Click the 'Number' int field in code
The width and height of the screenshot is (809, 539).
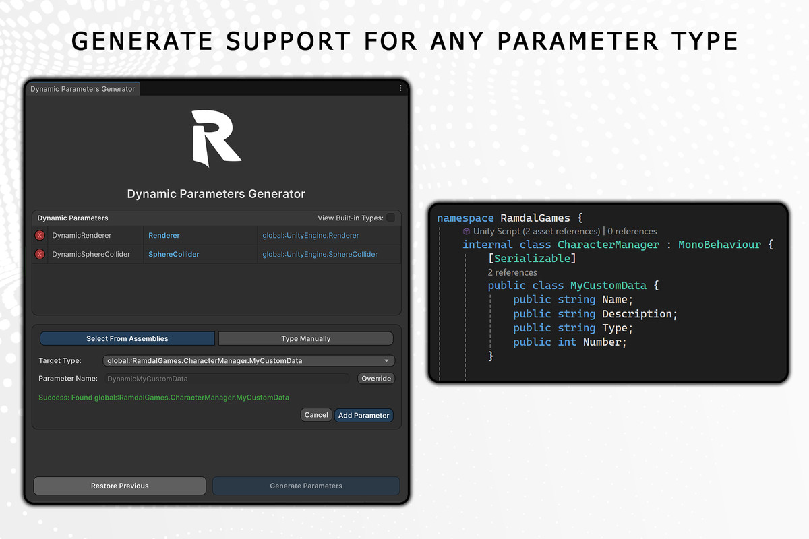[x=602, y=342]
